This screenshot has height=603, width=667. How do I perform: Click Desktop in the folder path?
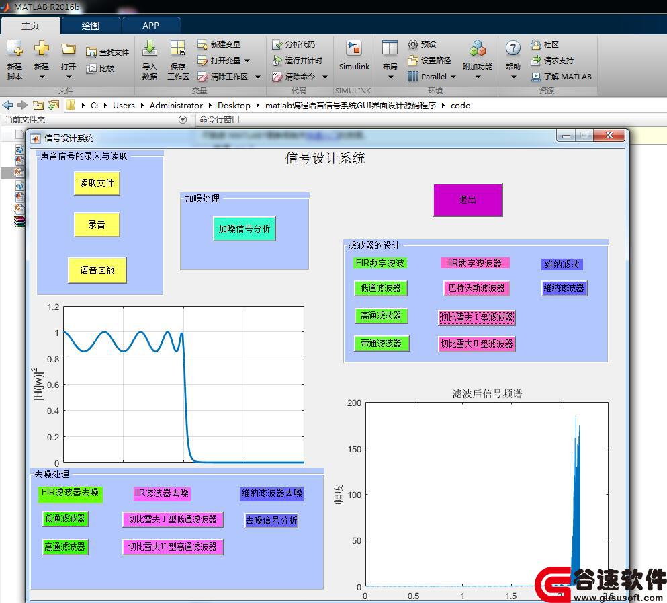[x=234, y=105]
